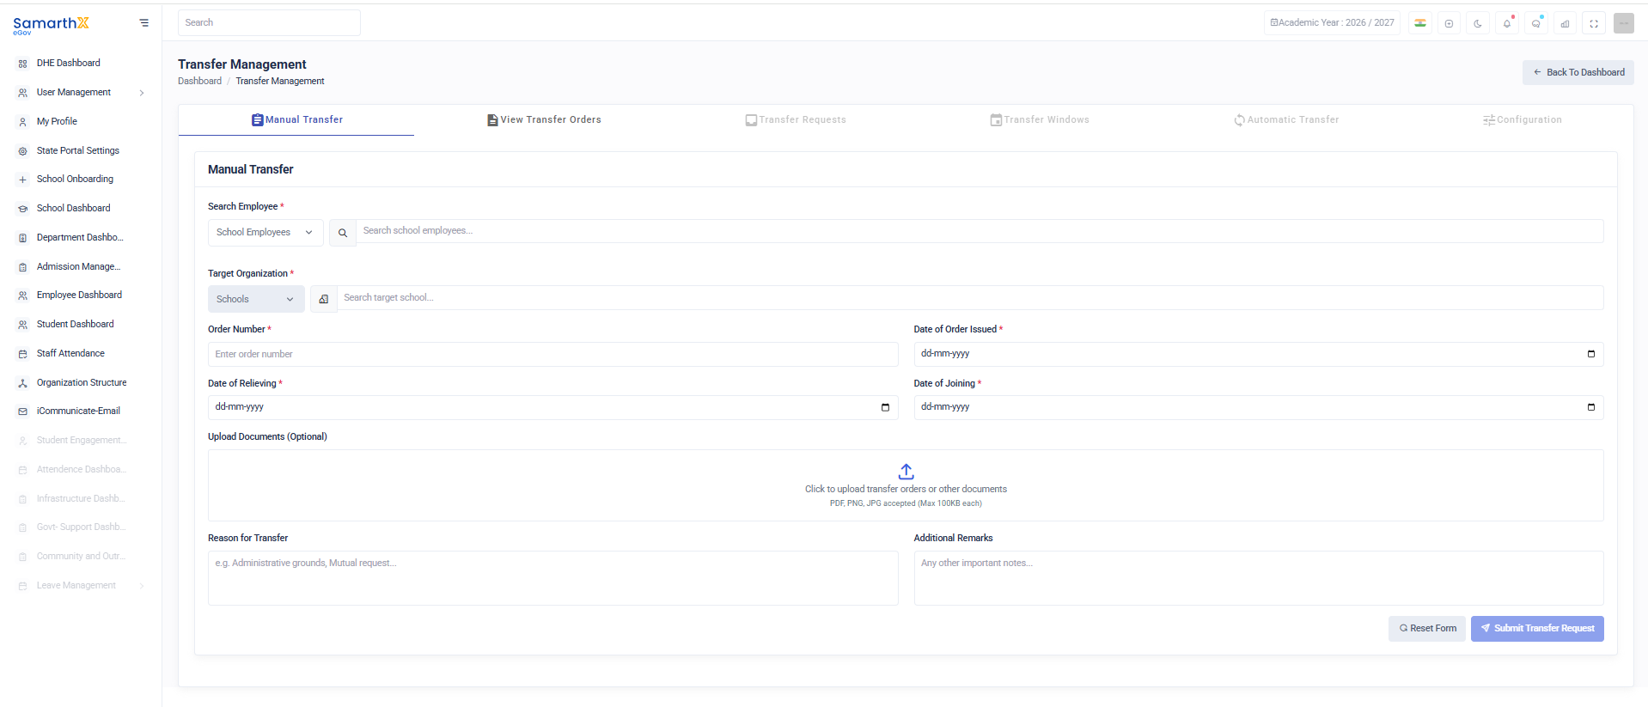Switch to View Transfer Orders tab

coord(544,119)
